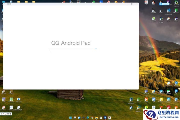This screenshot has width=180, height=120.
Task: Select the WeChat desktop shortcut
Action: 169,92
